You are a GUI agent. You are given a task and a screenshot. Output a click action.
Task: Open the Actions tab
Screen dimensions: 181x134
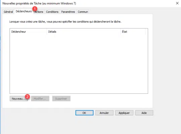coord(39,12)
